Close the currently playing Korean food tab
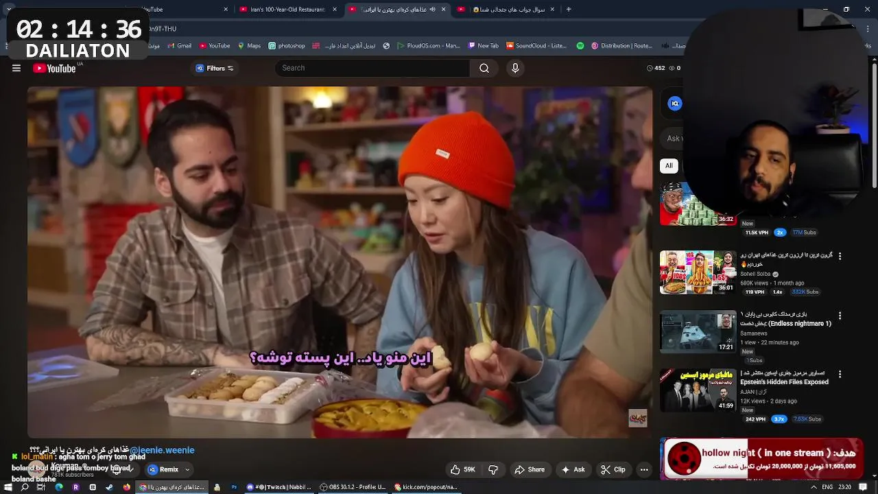The image size is (878, 494). coord(443,10)
